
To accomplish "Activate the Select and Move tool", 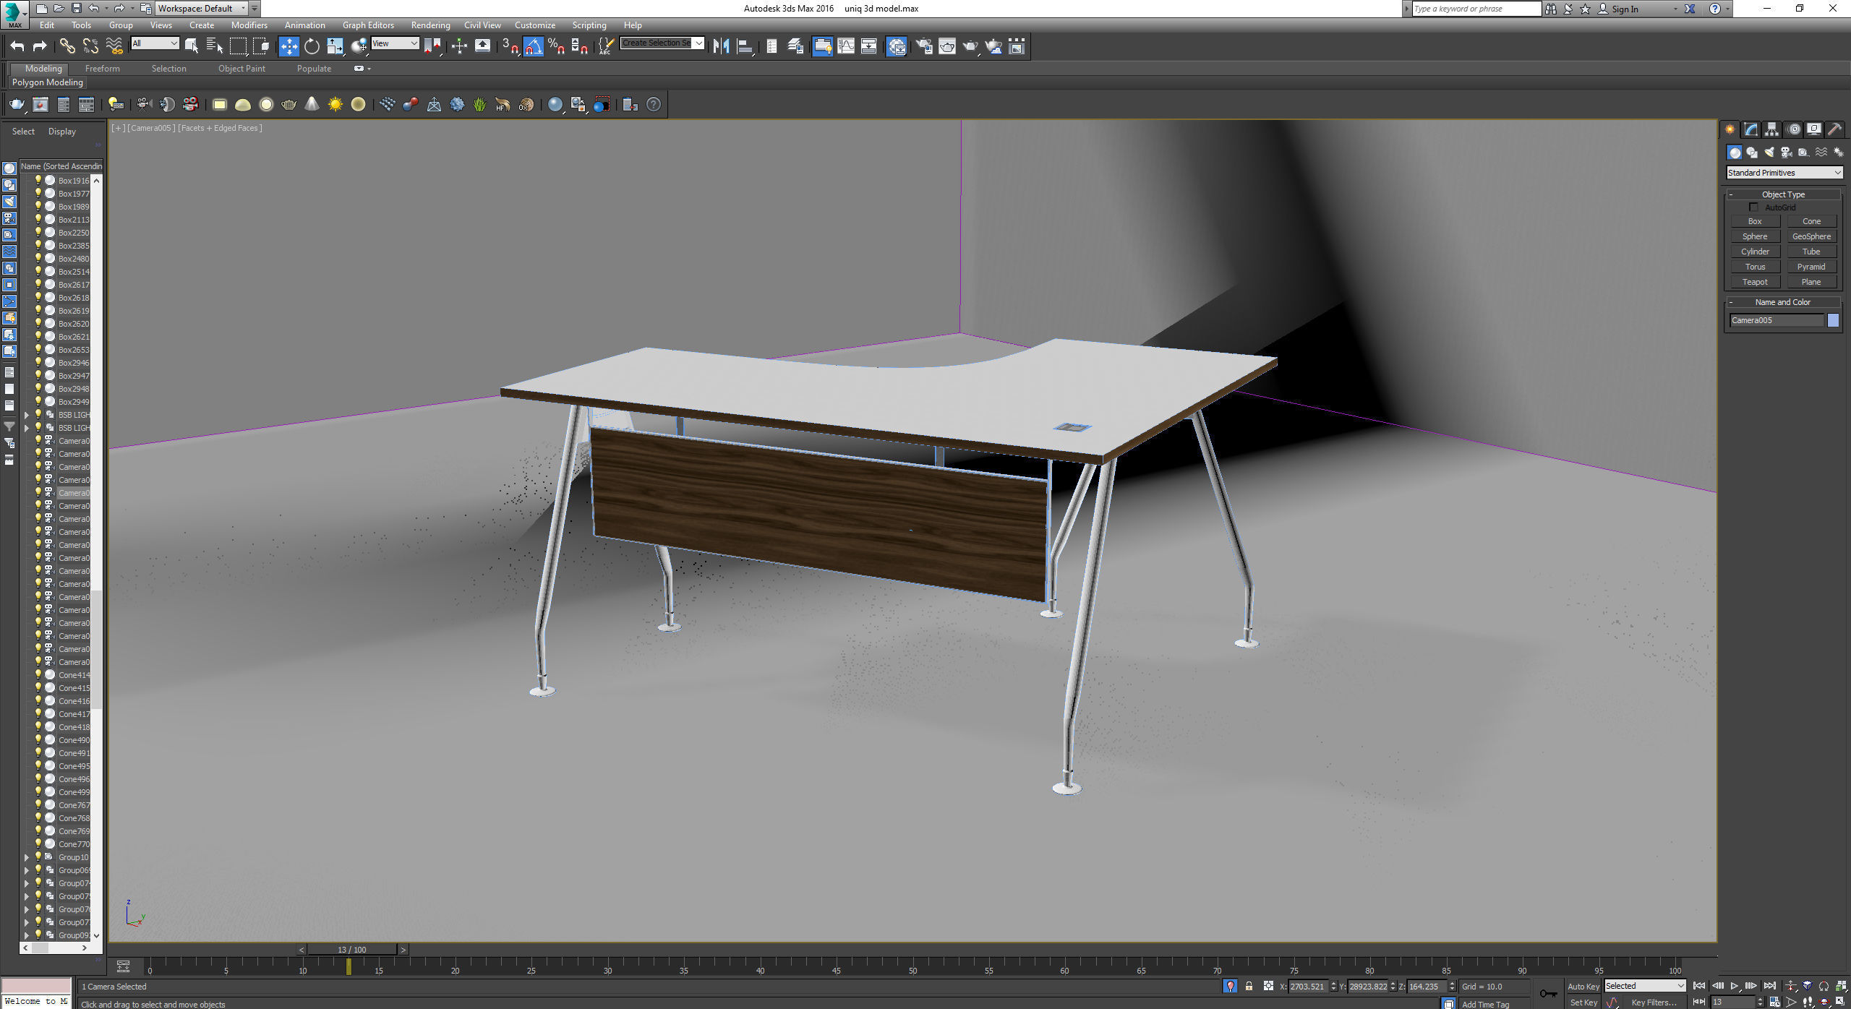I will [288, 46].
